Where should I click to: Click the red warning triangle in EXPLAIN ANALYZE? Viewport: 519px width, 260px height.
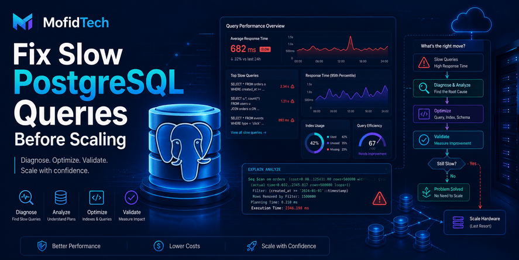[x=379, y=199]
